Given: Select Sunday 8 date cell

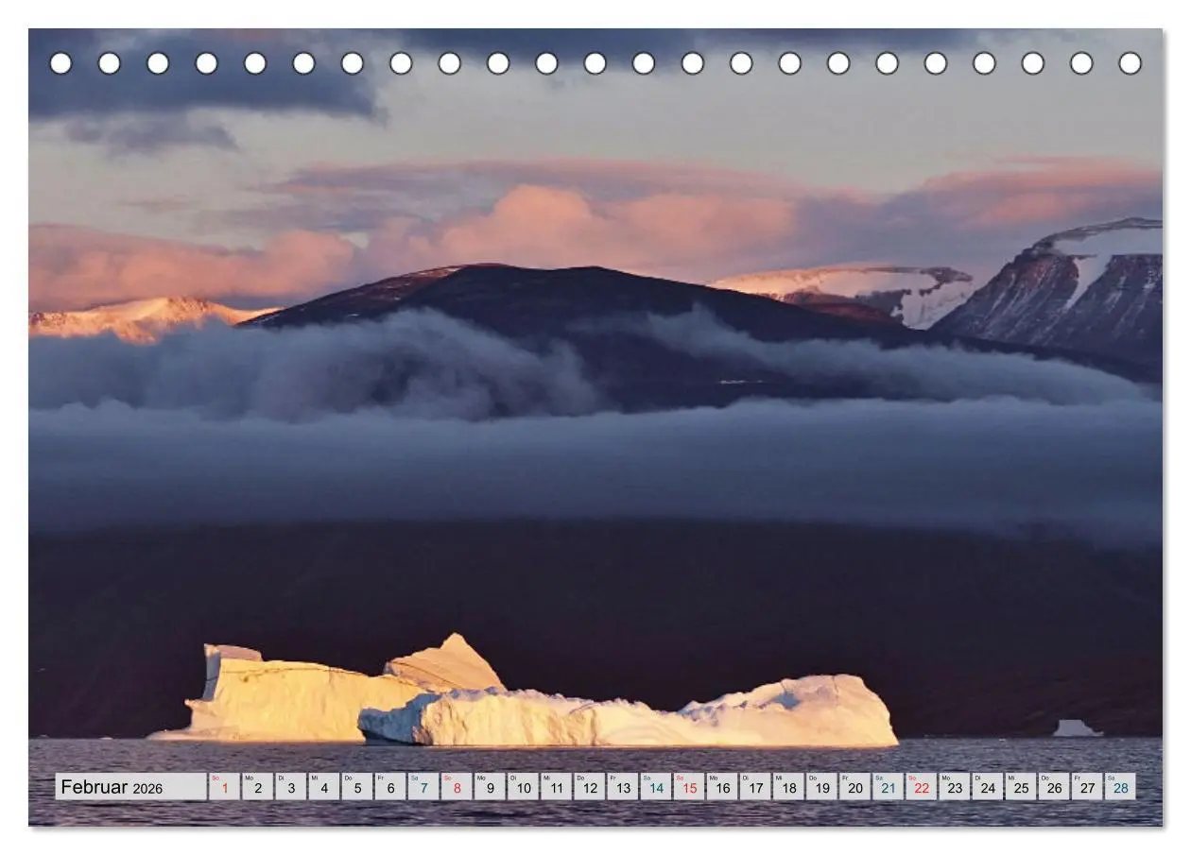Looking at the screenshot, I should pyautogui.click(x=457, y=787).
